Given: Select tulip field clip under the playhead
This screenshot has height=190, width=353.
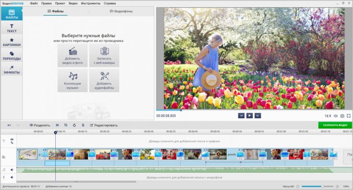Looking at the screenshot, I should click(x=57, y=154).
